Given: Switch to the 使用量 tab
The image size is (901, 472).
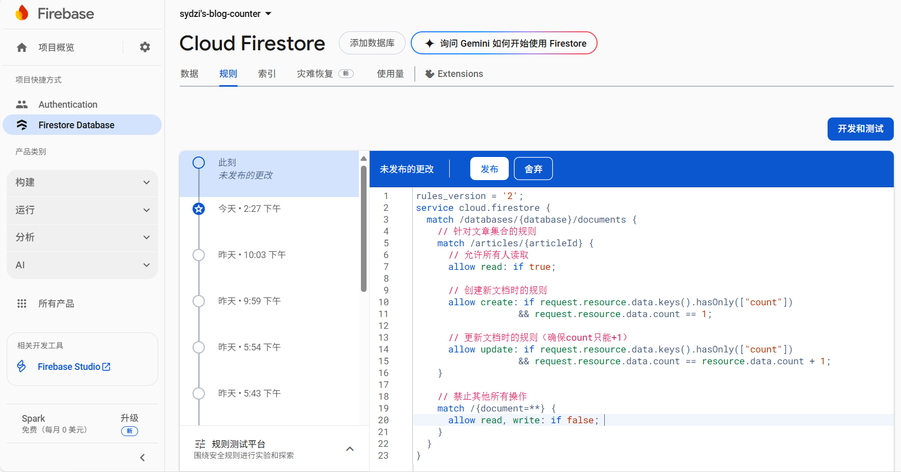Looking at the screenshot, I should [x=390, y=74].
